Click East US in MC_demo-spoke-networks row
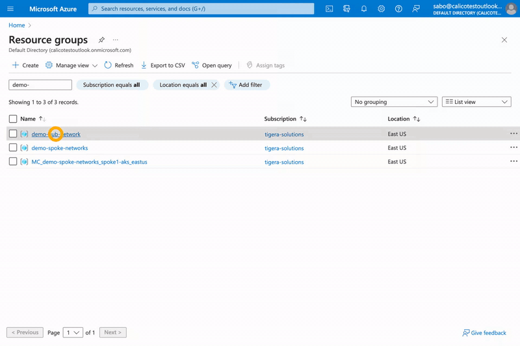Image resolution: width=520 pixels, height=346 pixels. tap(397, 162)
